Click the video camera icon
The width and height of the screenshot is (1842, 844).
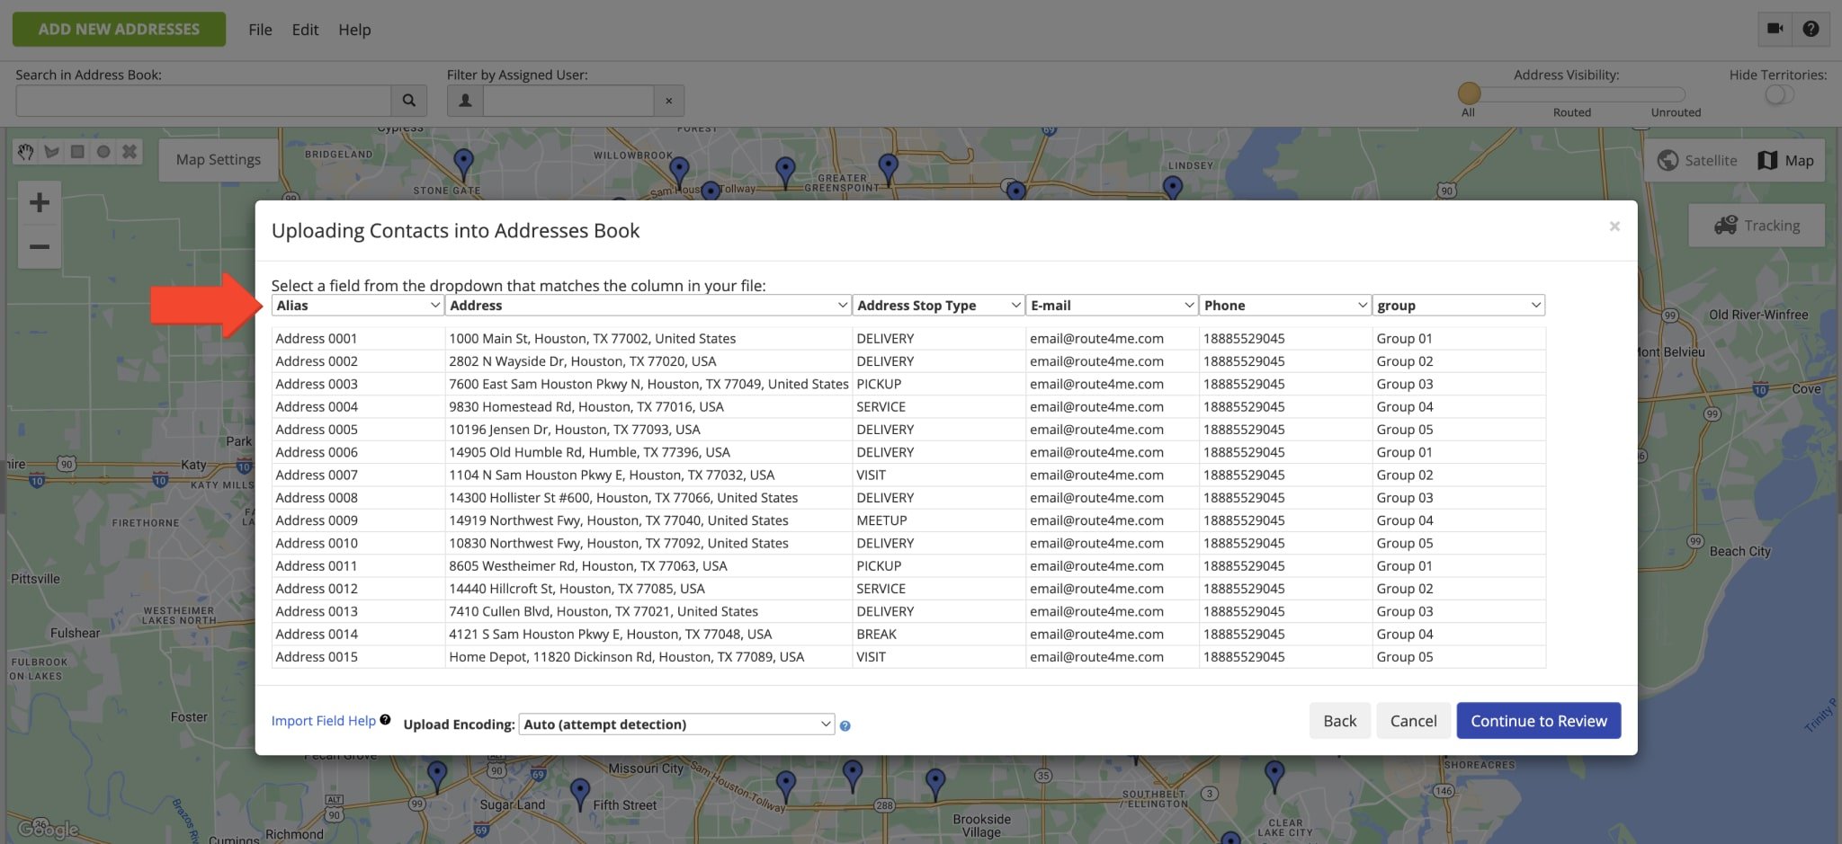tap(1775, 29)
